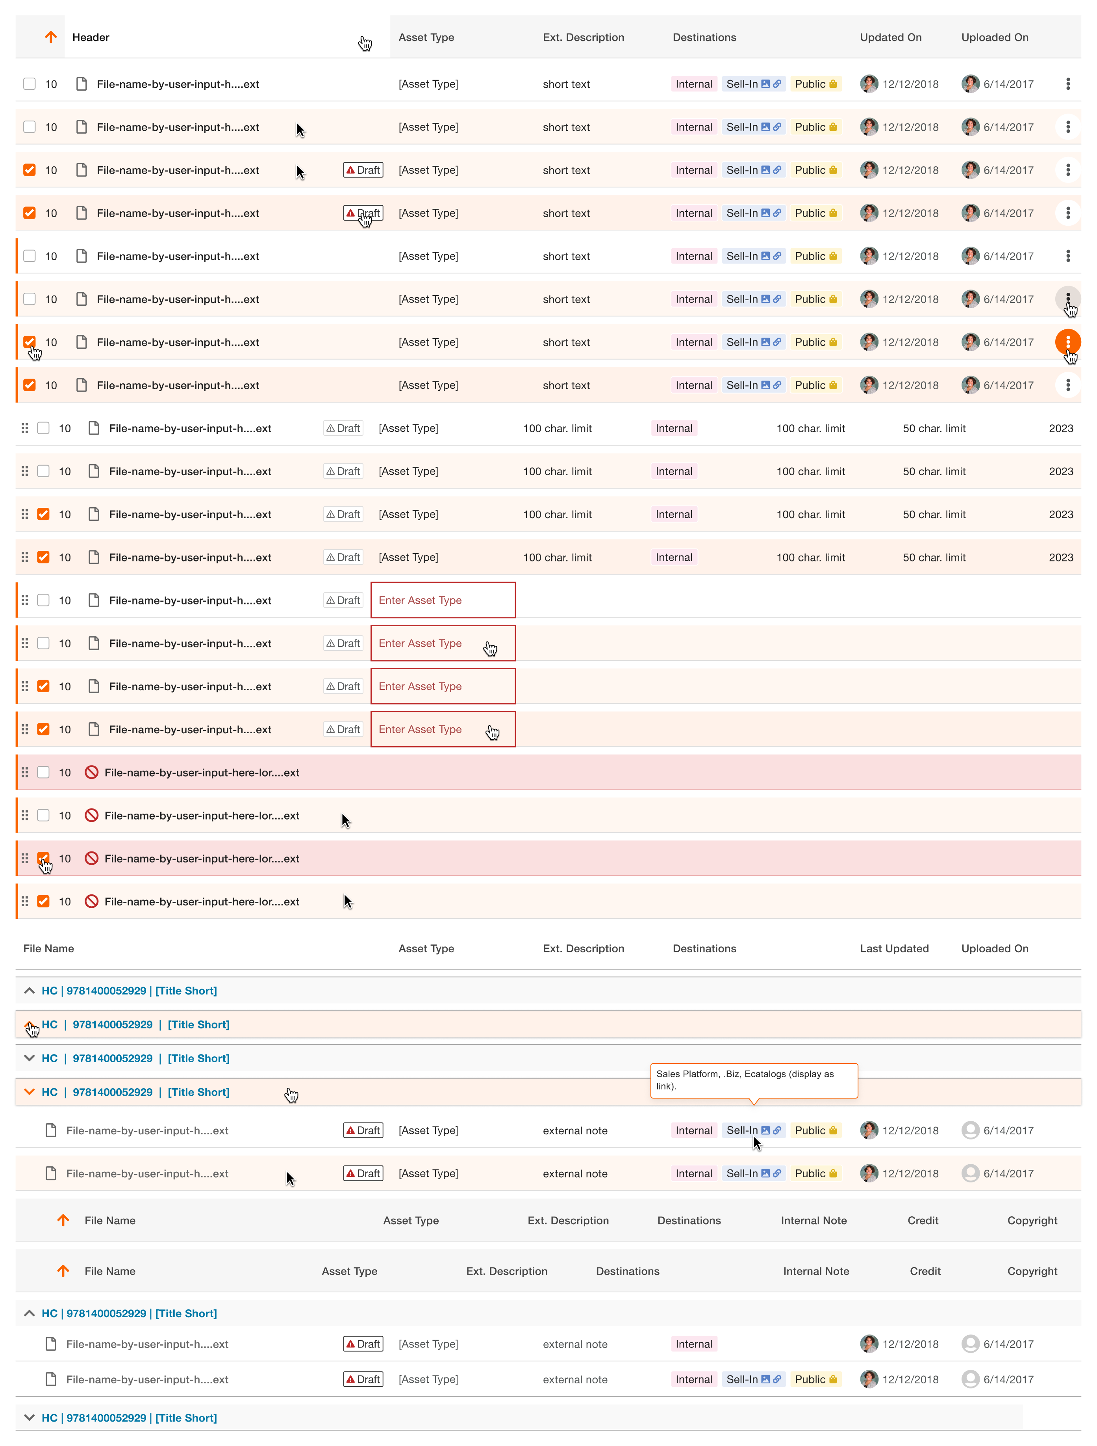Click the first 'Enter Asset Type' input field
This screenshot has width=1097, height=1446.
click(442, 600)
